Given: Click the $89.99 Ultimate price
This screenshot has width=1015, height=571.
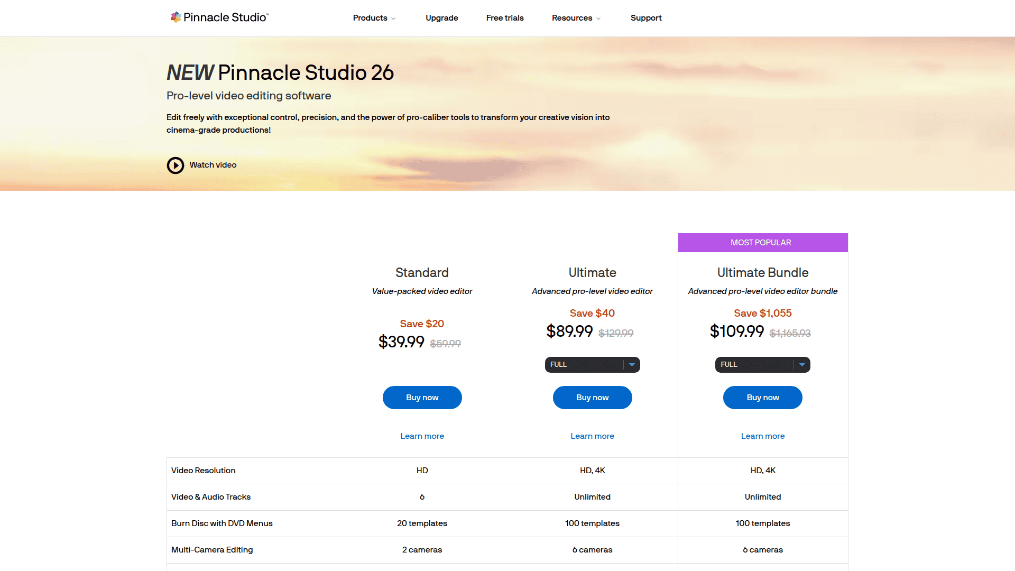Looking at the screenshot, I should click(569, 331).
